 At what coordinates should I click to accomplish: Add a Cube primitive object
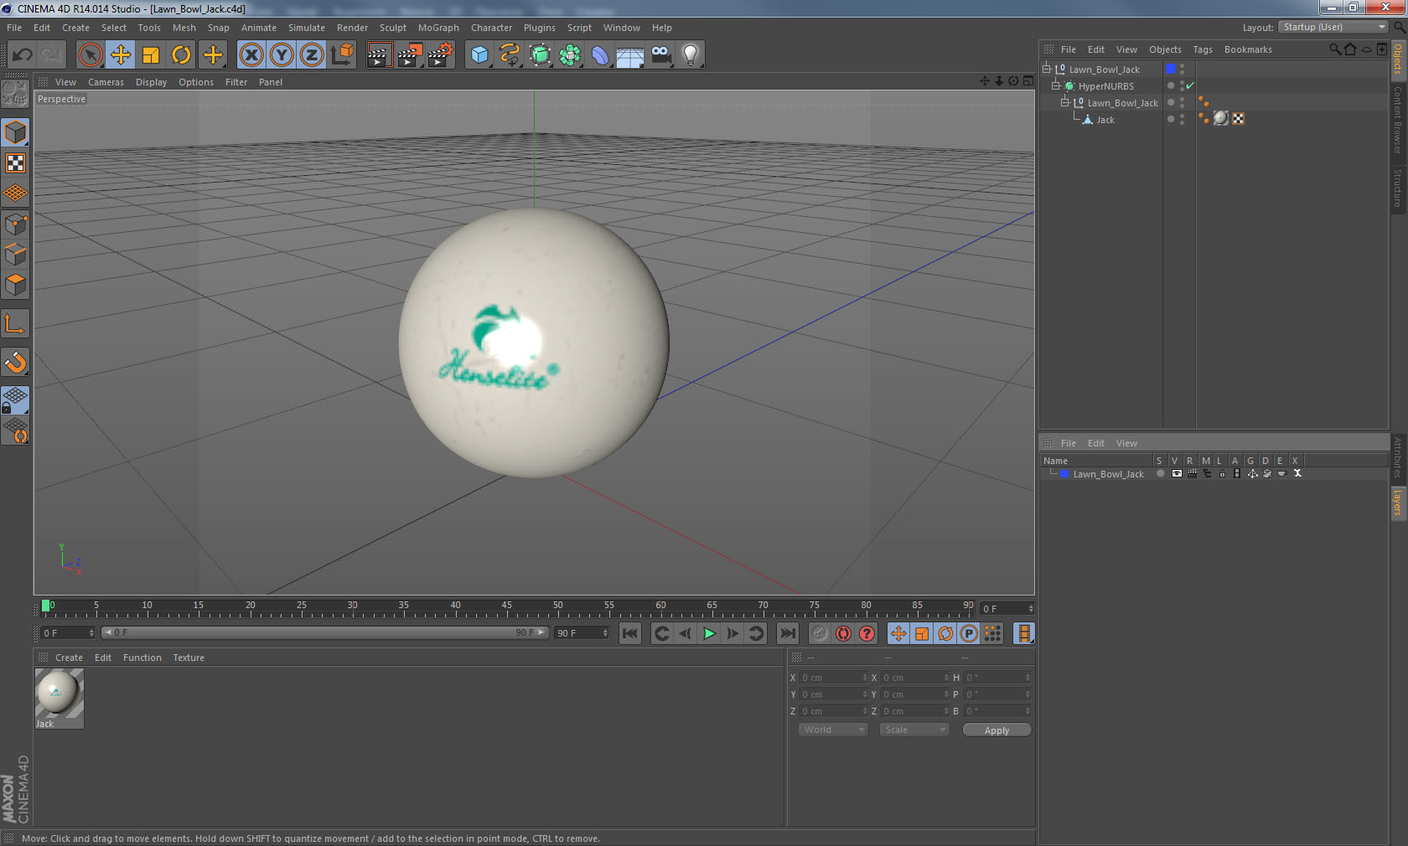click(x=479, y=55)
